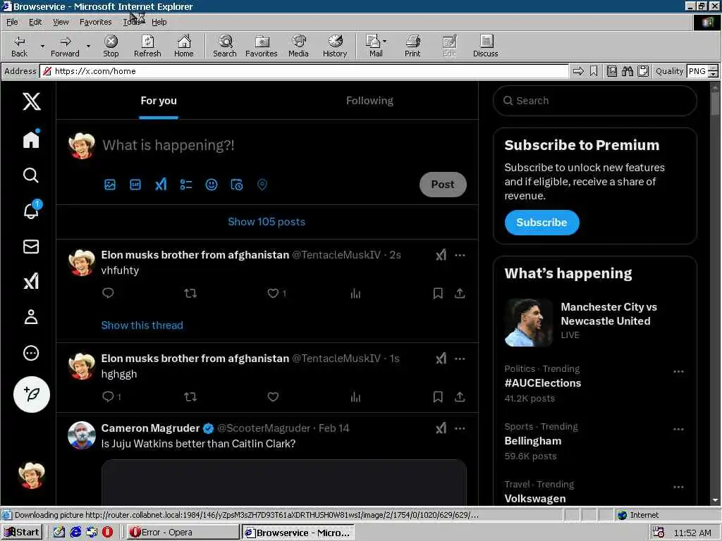Screen dimensions: 722x541
Task: Share the vhfuhty post
Action: pyautogui.click(x=460, y=293)
